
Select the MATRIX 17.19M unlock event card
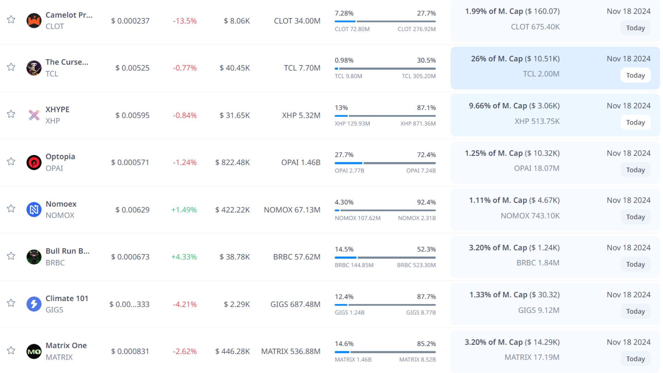[x=532, y=357]
